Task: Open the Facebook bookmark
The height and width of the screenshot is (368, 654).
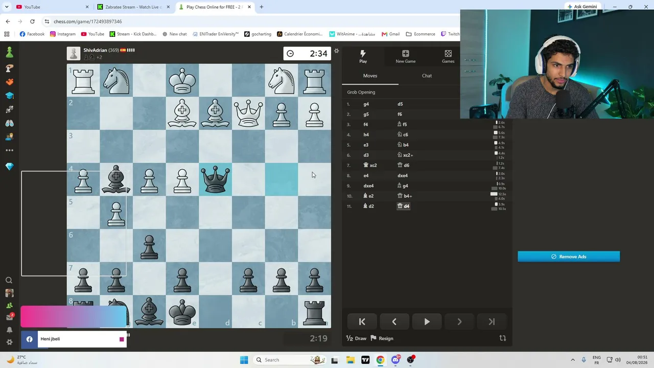Action: pyautogui.click(x=32, y=34)
